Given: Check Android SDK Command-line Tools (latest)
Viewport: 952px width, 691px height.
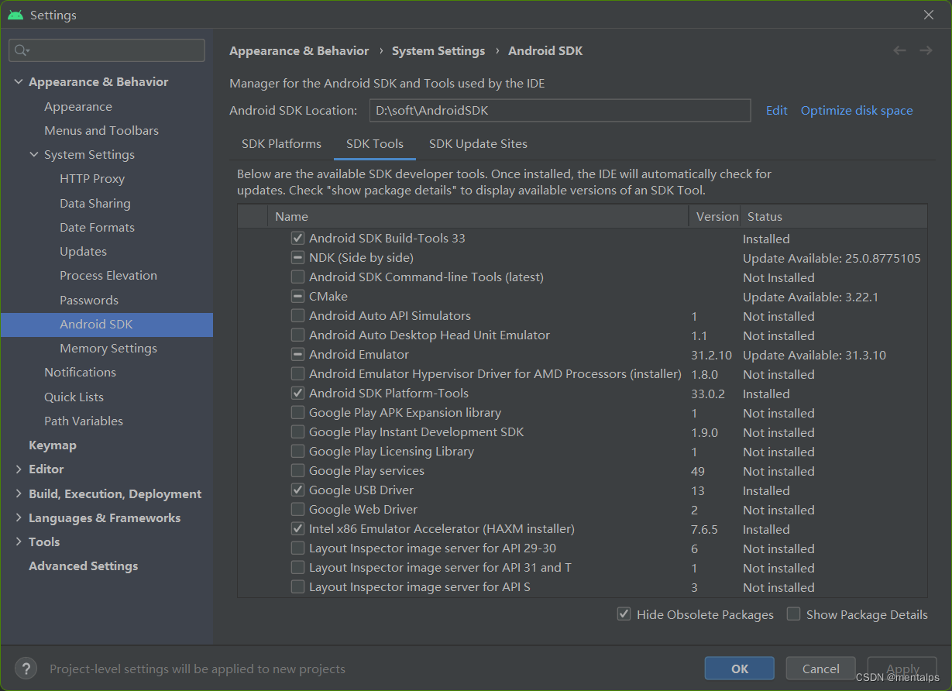Looking at the screenshot, I should tap(297, 277).
